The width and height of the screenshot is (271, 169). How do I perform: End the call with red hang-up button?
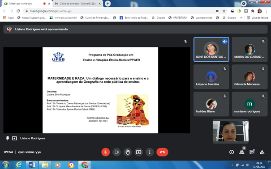162,152
